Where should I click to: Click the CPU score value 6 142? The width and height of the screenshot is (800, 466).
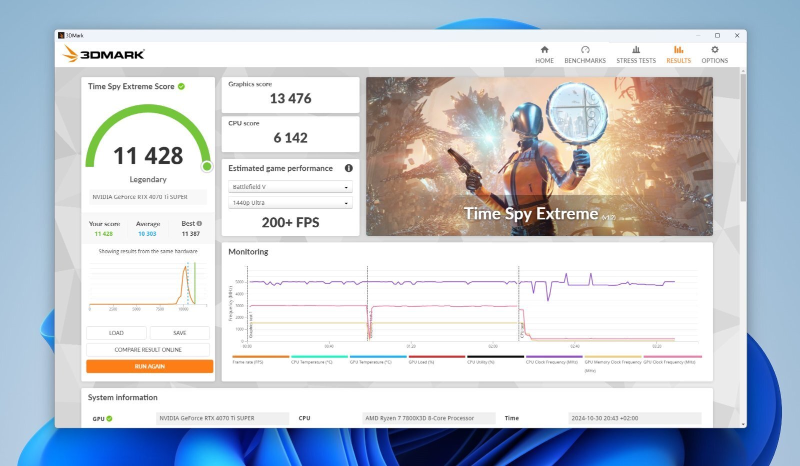(290, 138)
